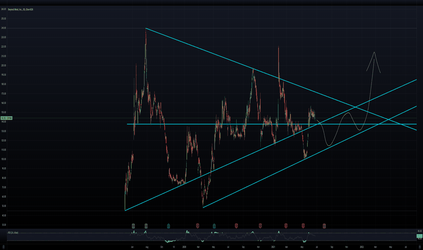
Task: Click red event marker above May 2021
Action: pyautogui.click(x=303, y=226)
